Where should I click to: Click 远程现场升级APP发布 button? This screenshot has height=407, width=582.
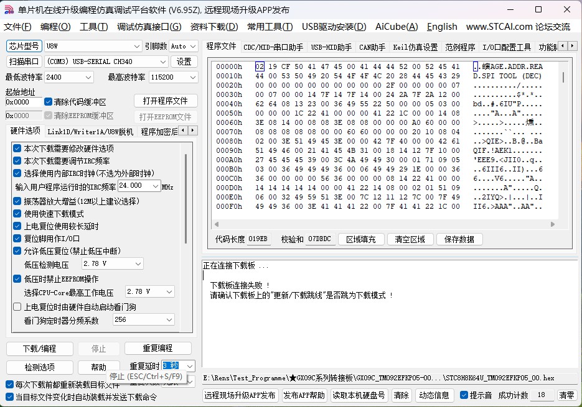[240, 396]
